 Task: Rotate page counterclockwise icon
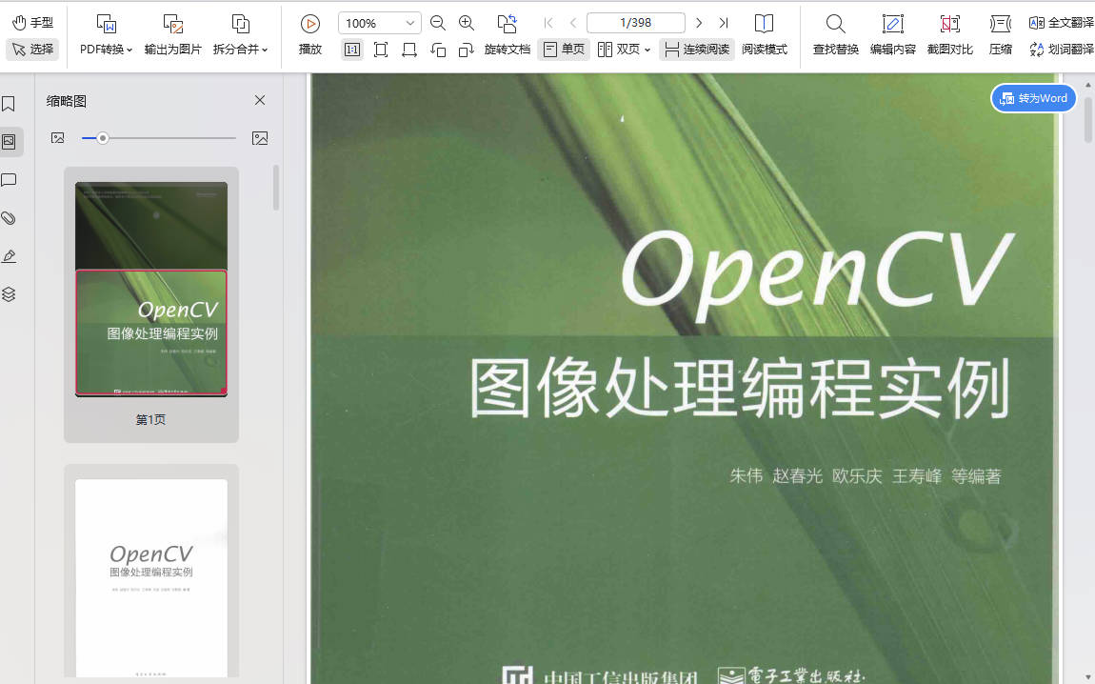pos(438,50)
